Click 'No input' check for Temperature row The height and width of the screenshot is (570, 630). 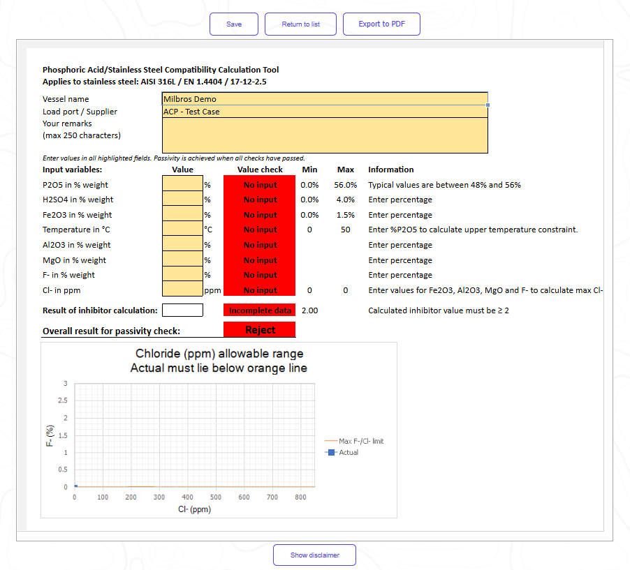point(260,230)
